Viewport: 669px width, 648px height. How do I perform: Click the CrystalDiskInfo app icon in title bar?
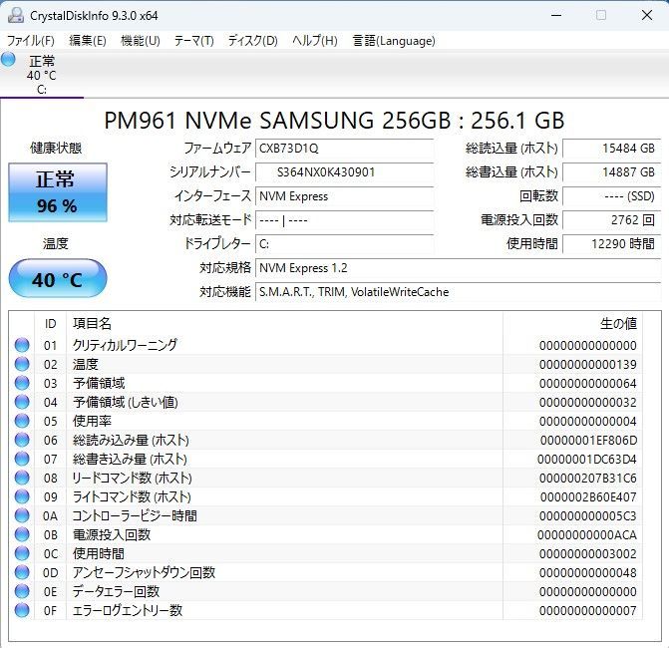16,15
